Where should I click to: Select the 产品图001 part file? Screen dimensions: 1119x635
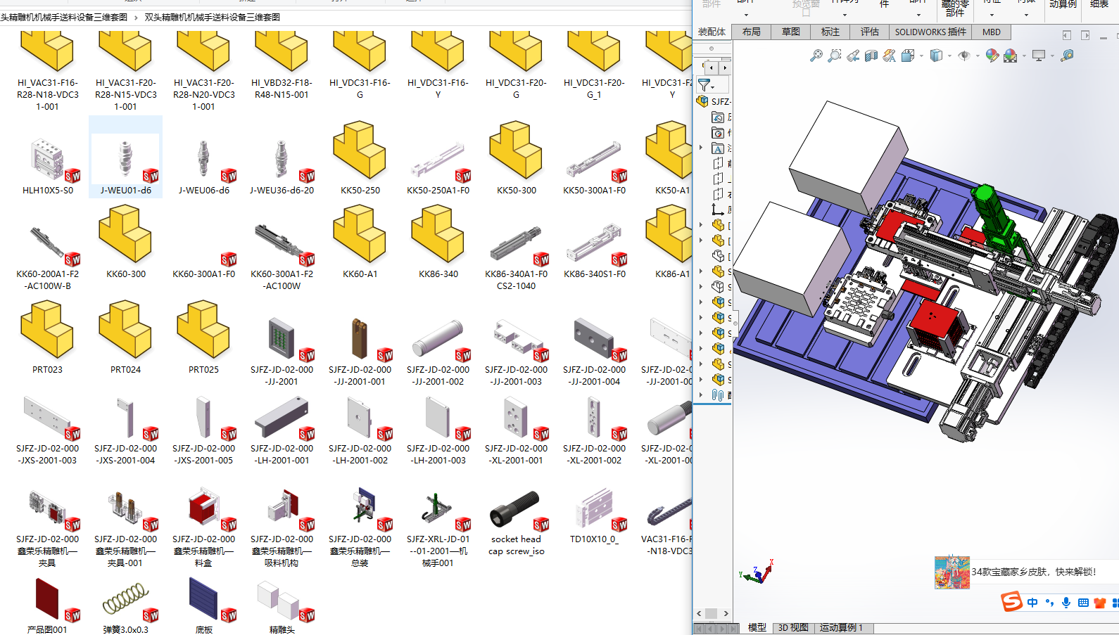47,606
